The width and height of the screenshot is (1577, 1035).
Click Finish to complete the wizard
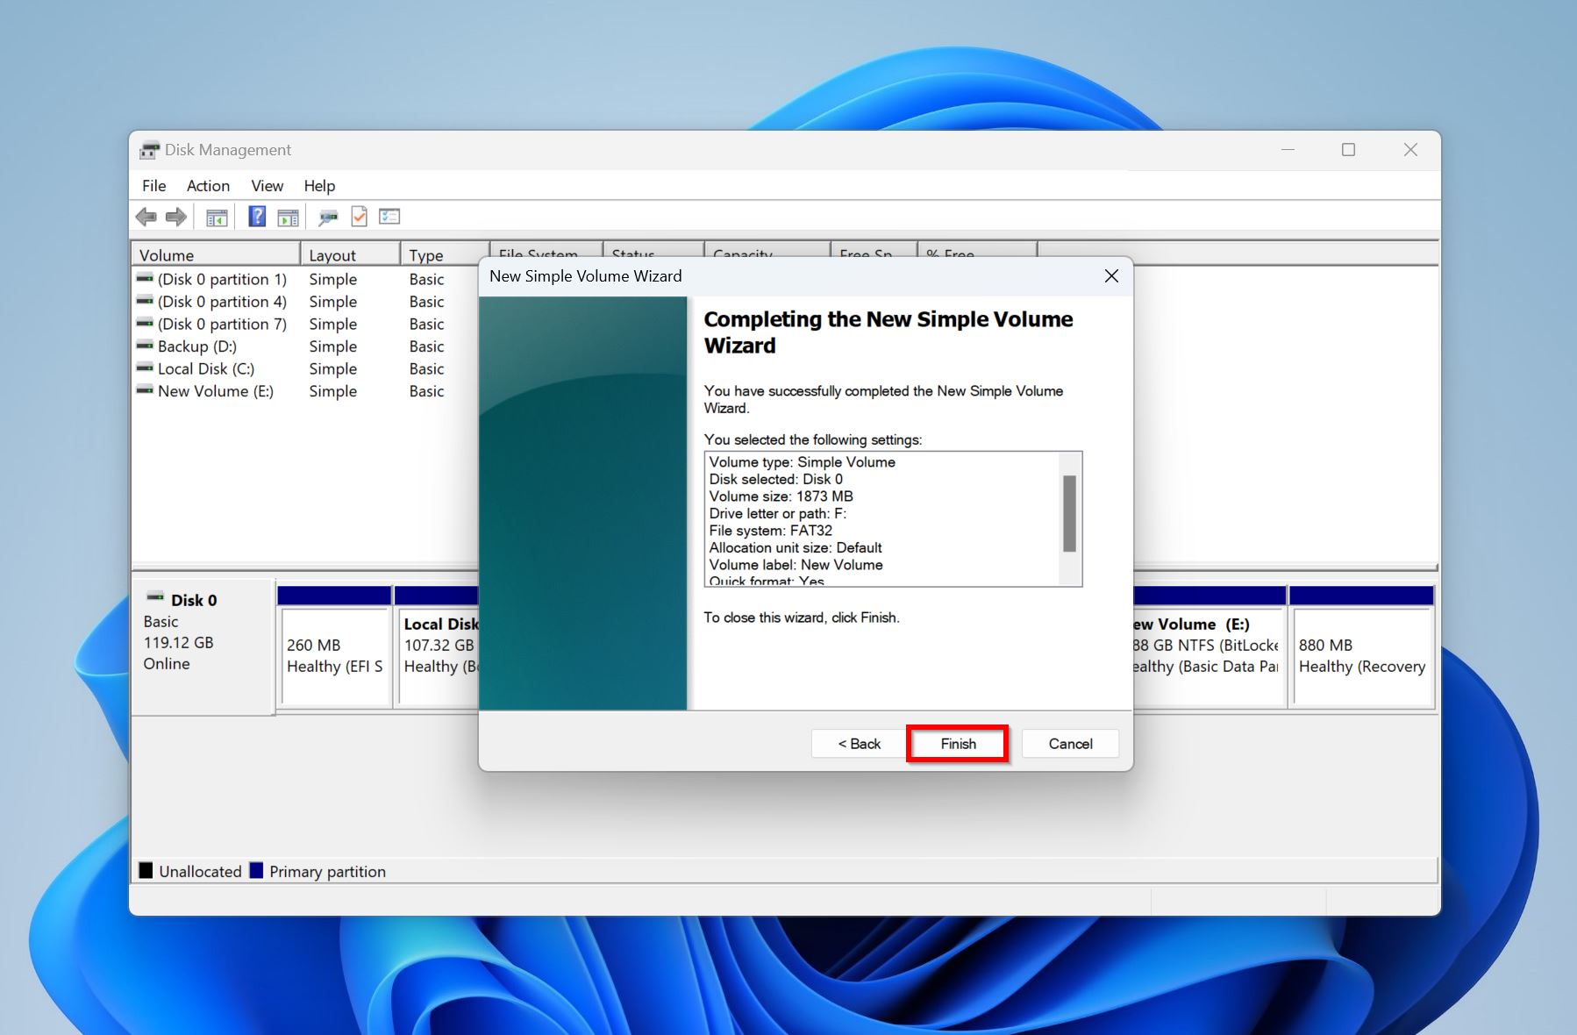pyautogui.click(x=957, y=744)
